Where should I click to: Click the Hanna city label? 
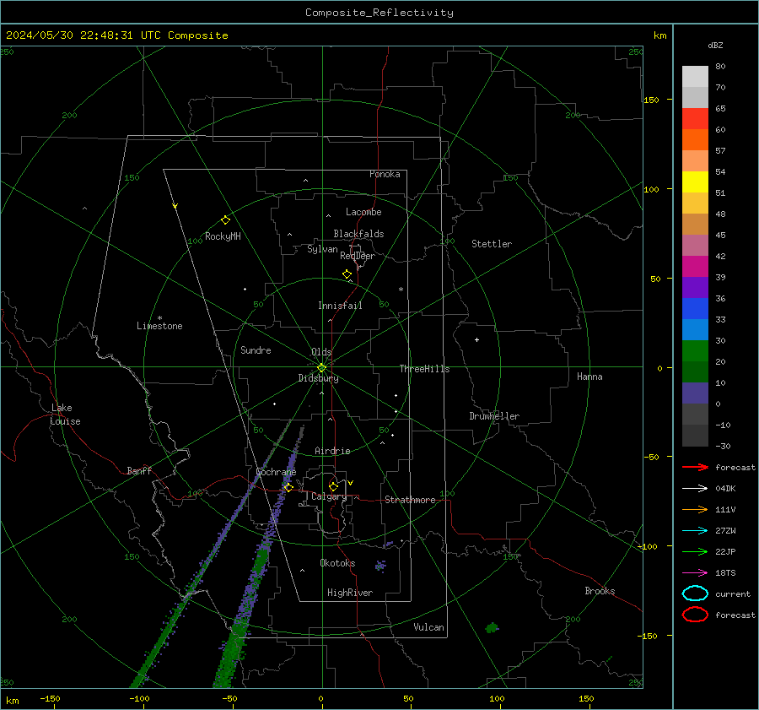(x=589, y=377)
